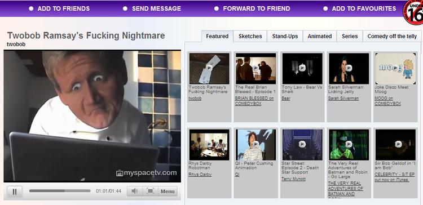
Task: Select the Comedy off the telly tab
Action: tap(392, 37)
